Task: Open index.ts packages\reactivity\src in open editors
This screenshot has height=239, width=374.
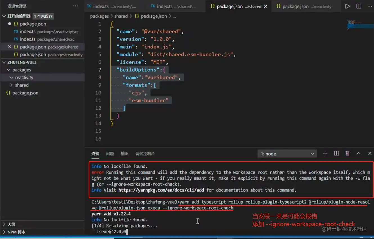Action: pyautogui.click(x=42, y=31)
